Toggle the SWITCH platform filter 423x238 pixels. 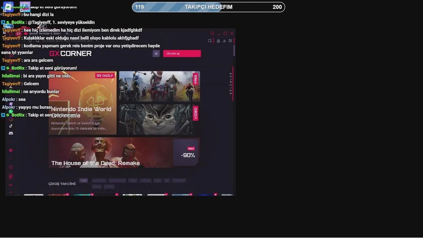[145, 180]
